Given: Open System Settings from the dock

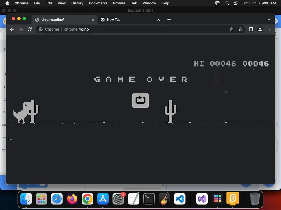Looking at the screenshot, I should [x=118, y=199].
